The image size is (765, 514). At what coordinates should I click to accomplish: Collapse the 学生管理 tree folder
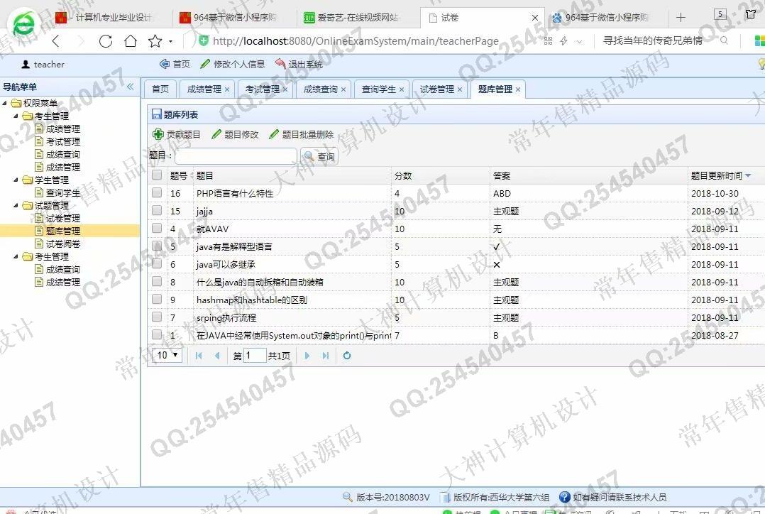point(16,180)
